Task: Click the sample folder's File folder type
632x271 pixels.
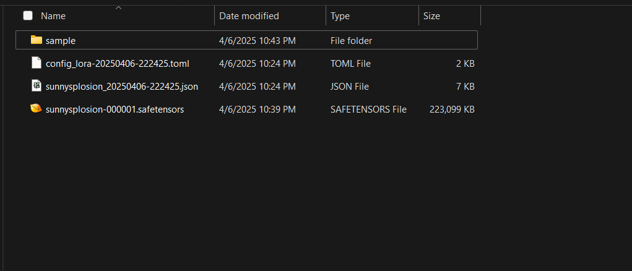Action: 351,41
